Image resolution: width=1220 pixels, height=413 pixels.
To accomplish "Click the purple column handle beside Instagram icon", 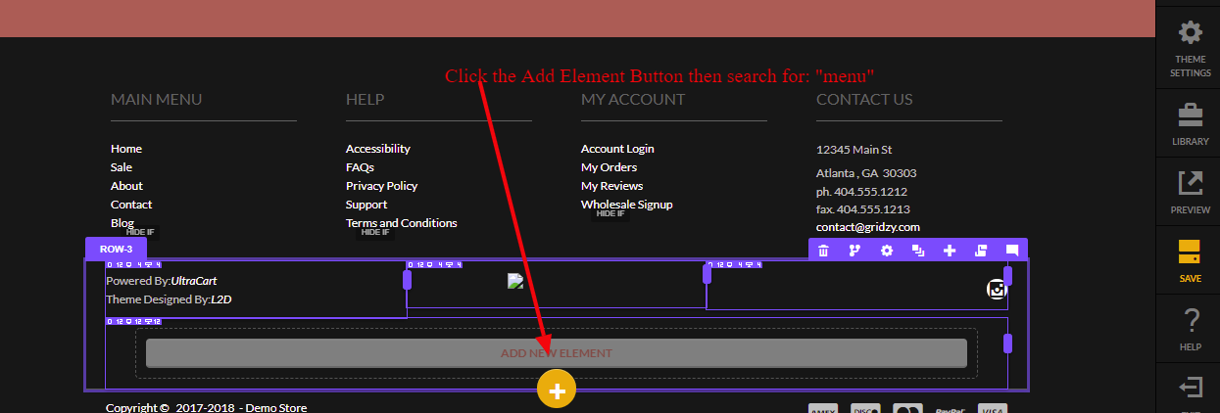I will pos(1007,276).
